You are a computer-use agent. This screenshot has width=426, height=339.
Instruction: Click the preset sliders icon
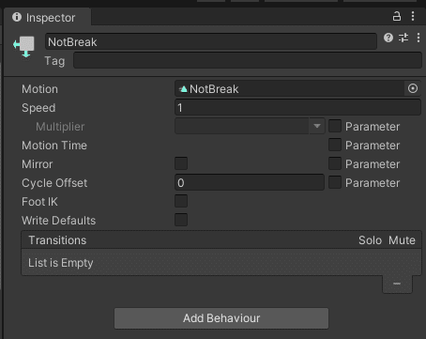403,38
